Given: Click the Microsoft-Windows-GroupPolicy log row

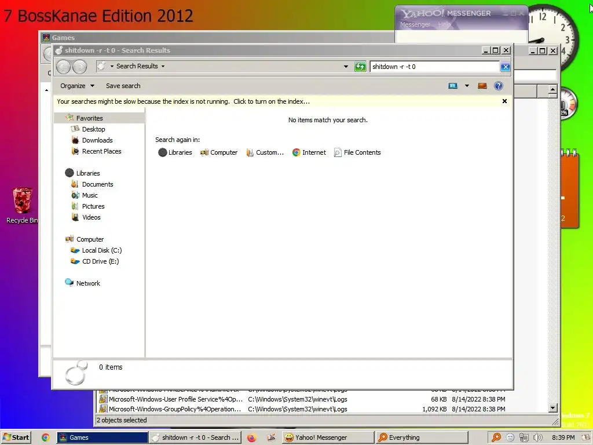Looking at the screenshot, I should (x=302, y=409).
